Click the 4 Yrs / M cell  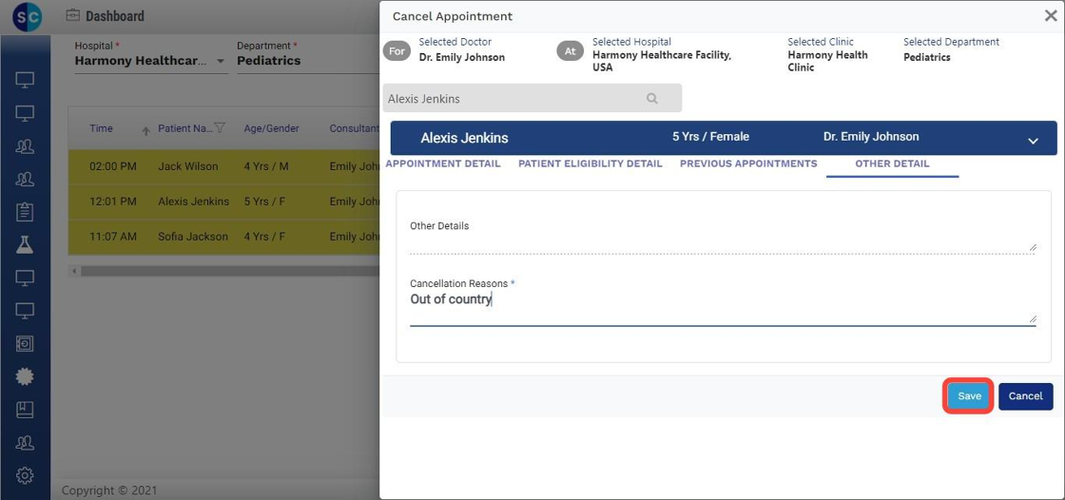coord(266,166)
